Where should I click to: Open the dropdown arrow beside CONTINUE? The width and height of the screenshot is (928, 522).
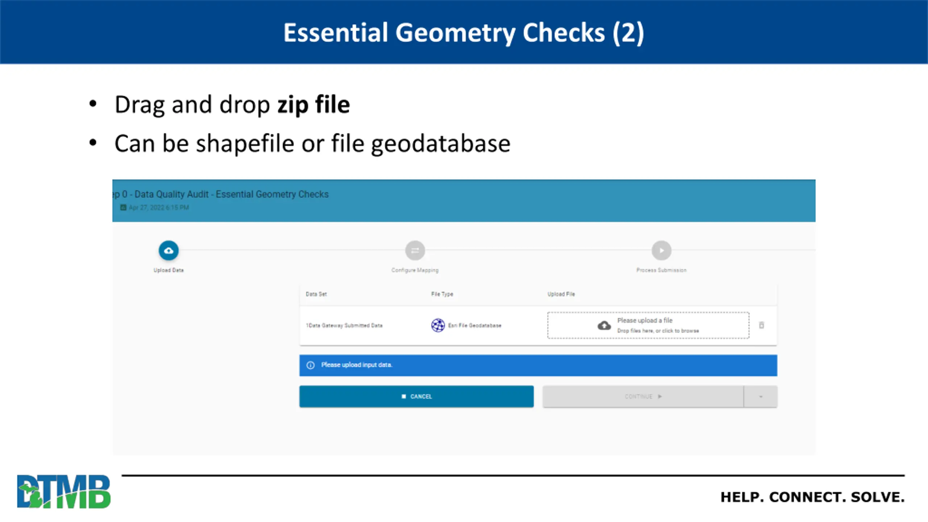(x=761, y=397)
